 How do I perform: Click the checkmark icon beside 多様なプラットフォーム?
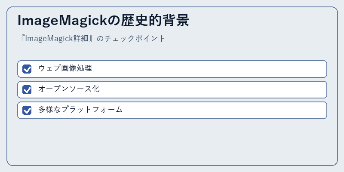tap(27, 110)
